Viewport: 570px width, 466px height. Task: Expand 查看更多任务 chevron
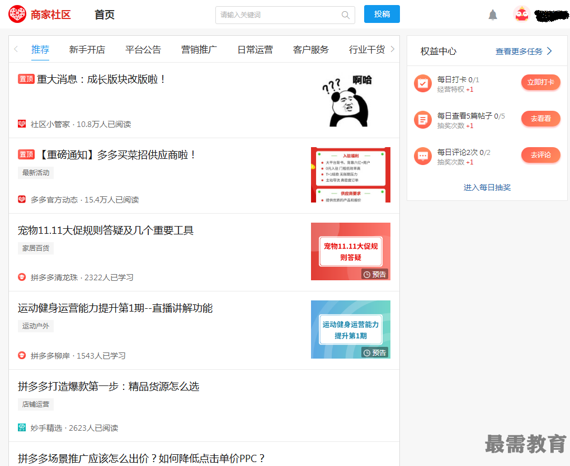click(549, 51)
